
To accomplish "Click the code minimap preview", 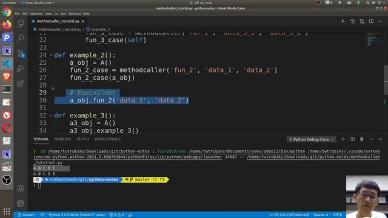I will coord(375,39).
